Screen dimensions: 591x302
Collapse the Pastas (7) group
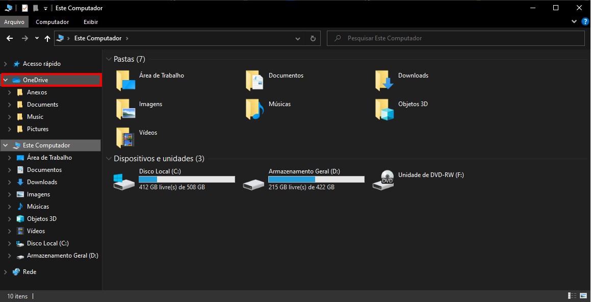(109, 59)
